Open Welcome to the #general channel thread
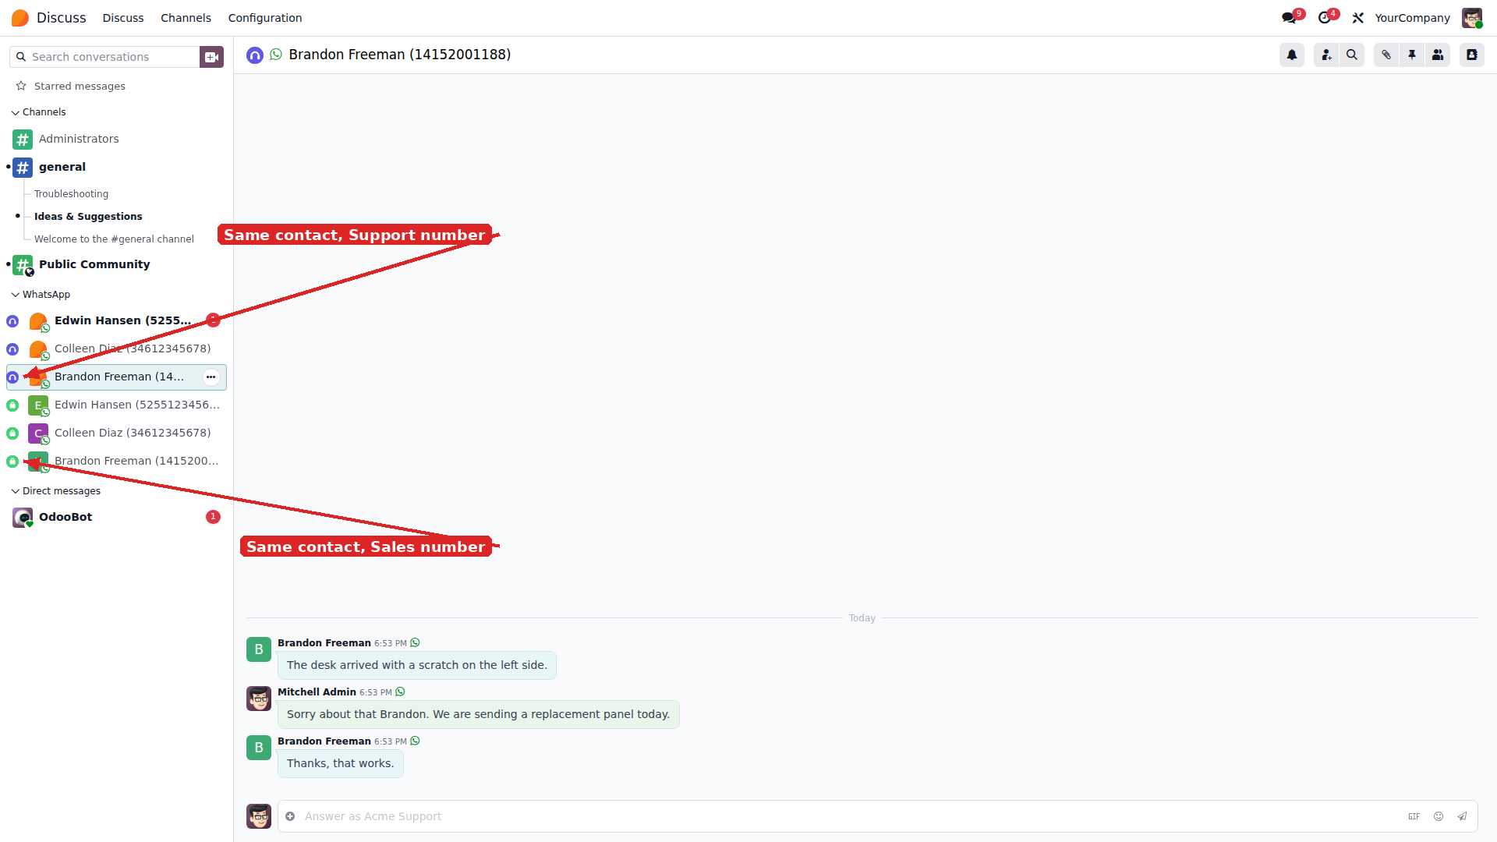This screenshot has width=1497, height=842. click(x=114, y=239)
